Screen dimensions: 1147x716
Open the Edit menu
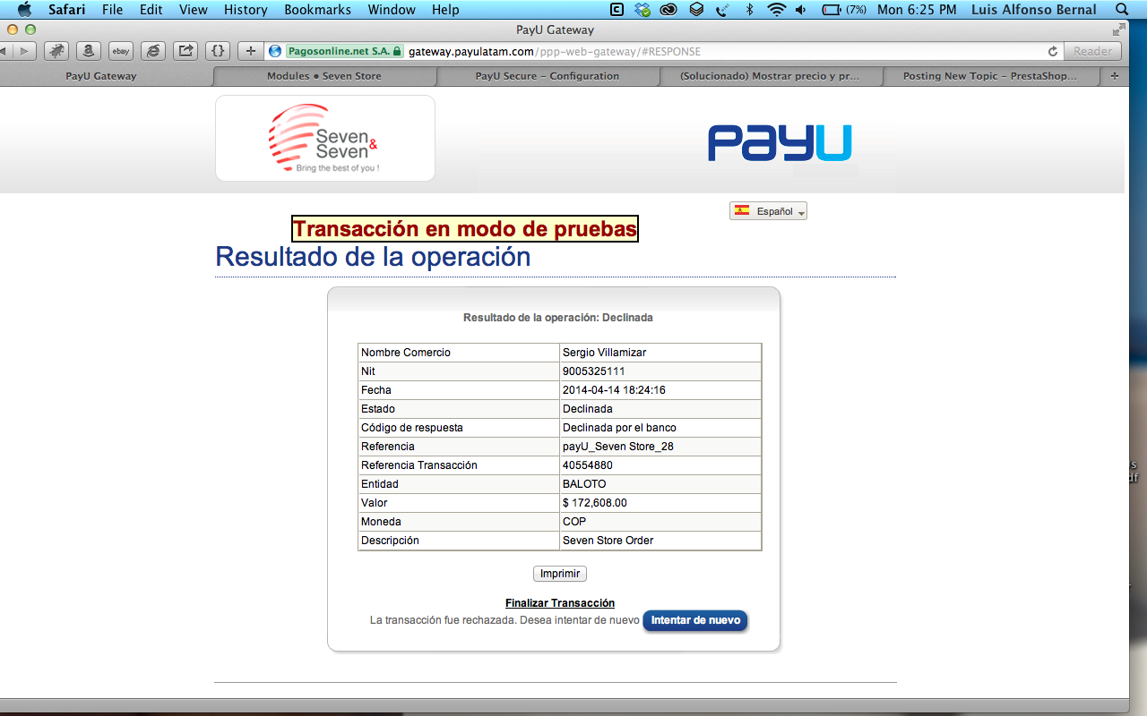(x=151, y=10)
